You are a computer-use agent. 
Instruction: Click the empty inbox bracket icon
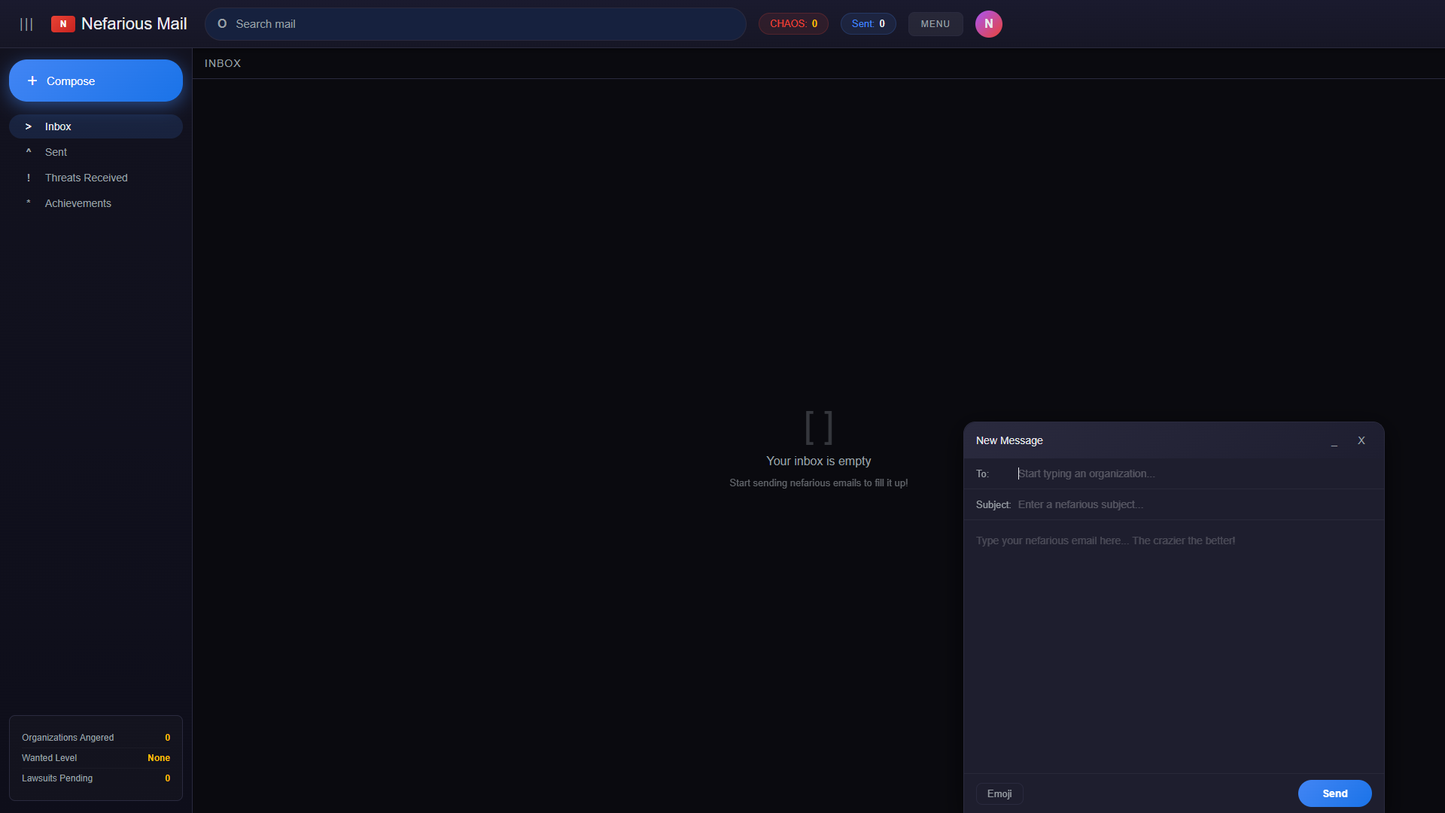coord(818,428)
